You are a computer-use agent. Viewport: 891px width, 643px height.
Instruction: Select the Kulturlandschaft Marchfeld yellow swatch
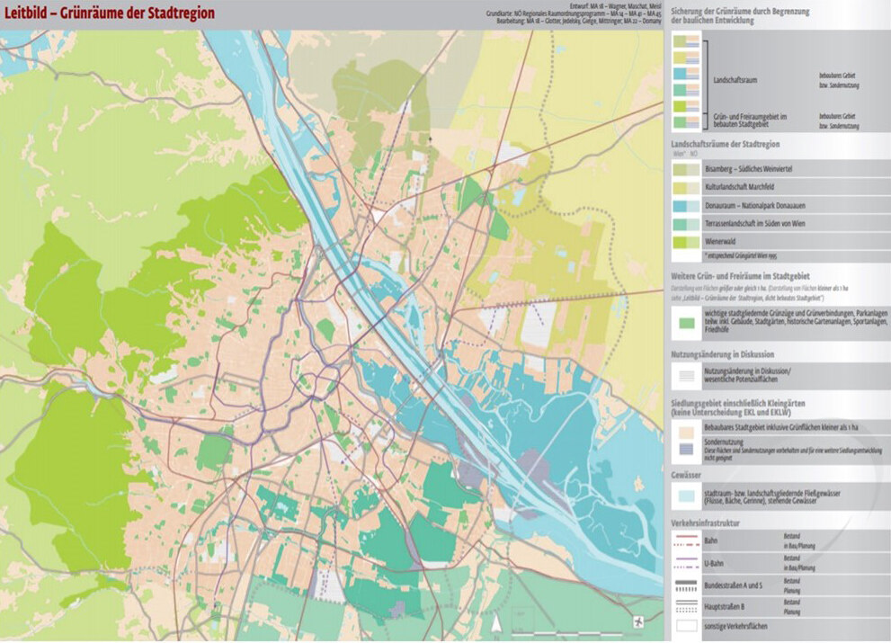688,188
